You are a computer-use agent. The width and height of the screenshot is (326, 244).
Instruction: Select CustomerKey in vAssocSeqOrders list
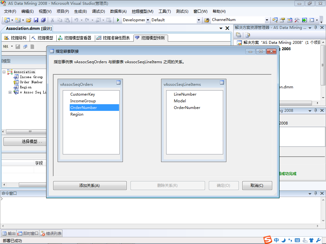(x=82, y=94)
